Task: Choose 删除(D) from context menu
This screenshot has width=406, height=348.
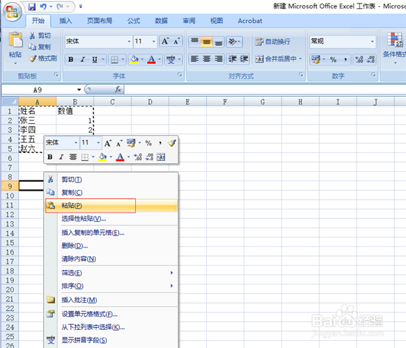Action: pyautogui.click(x=111, y=246)
